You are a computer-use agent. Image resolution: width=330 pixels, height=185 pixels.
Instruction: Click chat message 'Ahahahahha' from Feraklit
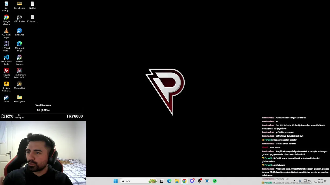279,165
